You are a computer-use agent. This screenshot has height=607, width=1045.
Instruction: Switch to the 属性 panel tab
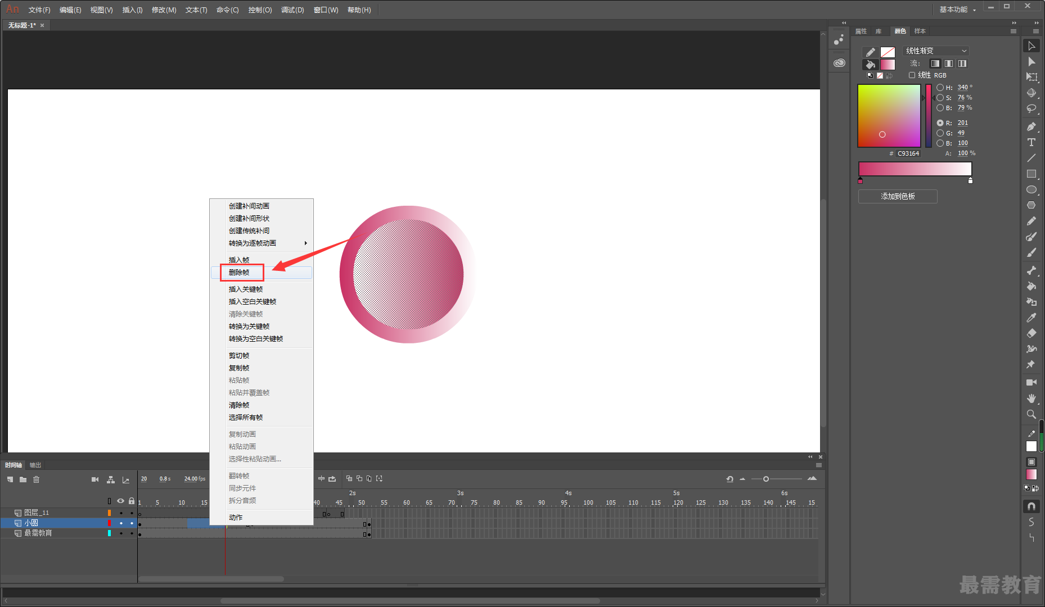pos(861,31)
